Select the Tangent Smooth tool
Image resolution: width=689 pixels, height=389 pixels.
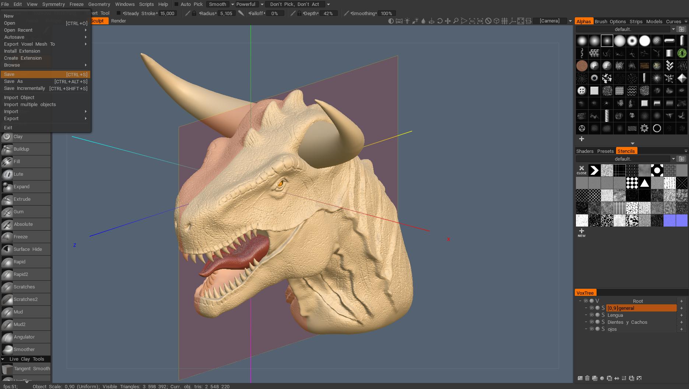(25, 369)
